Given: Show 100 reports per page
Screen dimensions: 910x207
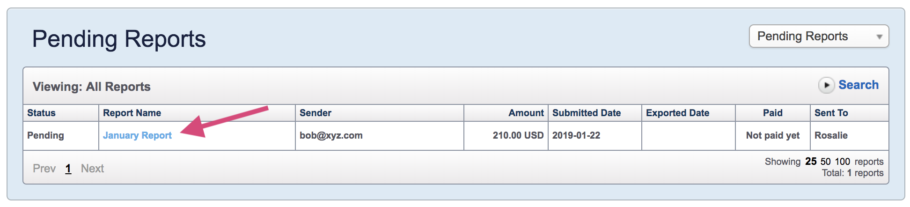Looking at the screenshot, I should pyautogui.click(x=842, y=162).
